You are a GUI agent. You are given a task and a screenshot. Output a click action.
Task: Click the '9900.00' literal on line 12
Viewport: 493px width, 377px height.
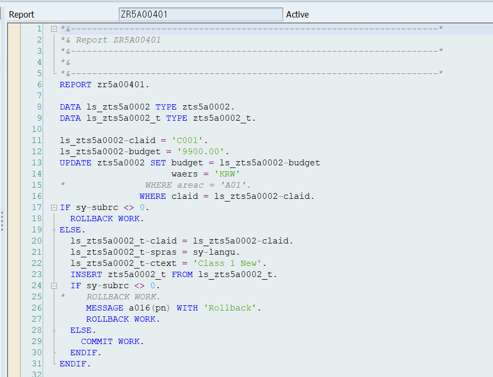pyautogui.click(x=201, y=152)
